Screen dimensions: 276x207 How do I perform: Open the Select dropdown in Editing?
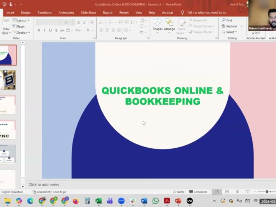point(231,32)
